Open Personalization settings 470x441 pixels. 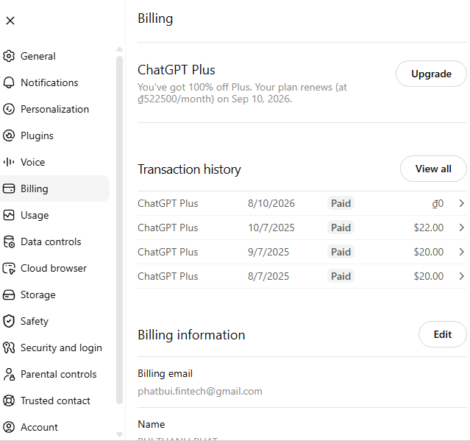[54, 109]
